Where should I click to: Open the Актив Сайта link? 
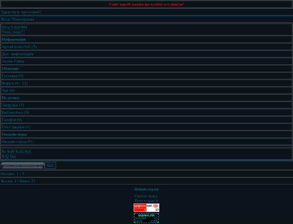[x=13, y=61]
